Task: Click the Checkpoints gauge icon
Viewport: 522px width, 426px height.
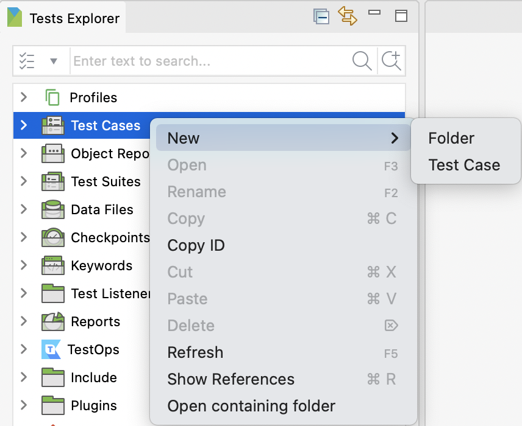Action: coord(52,237)
